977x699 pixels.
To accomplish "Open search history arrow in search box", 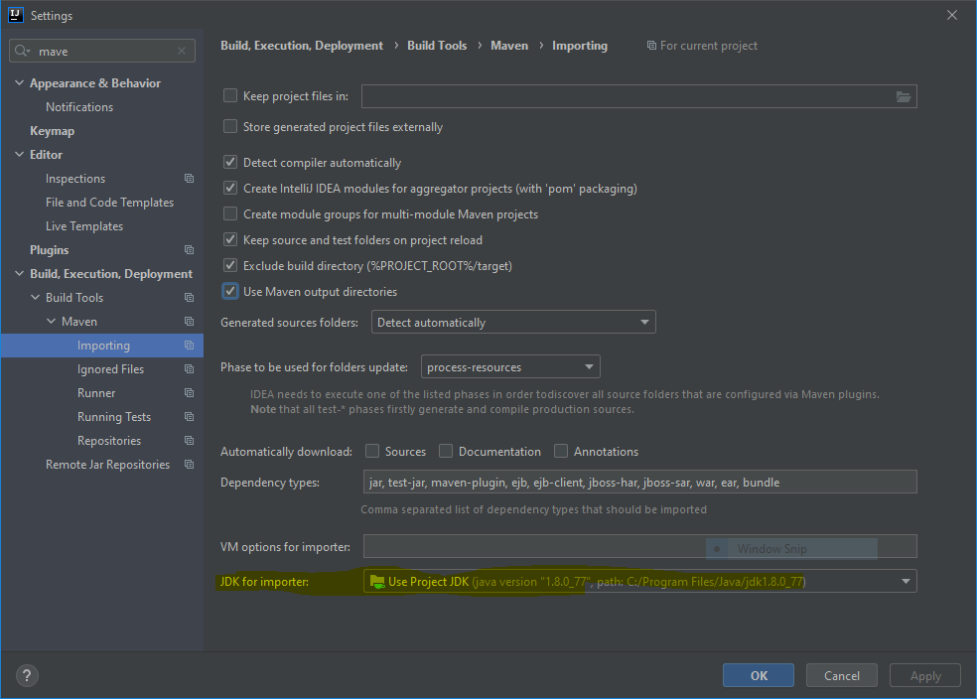I will coord(29,51).
